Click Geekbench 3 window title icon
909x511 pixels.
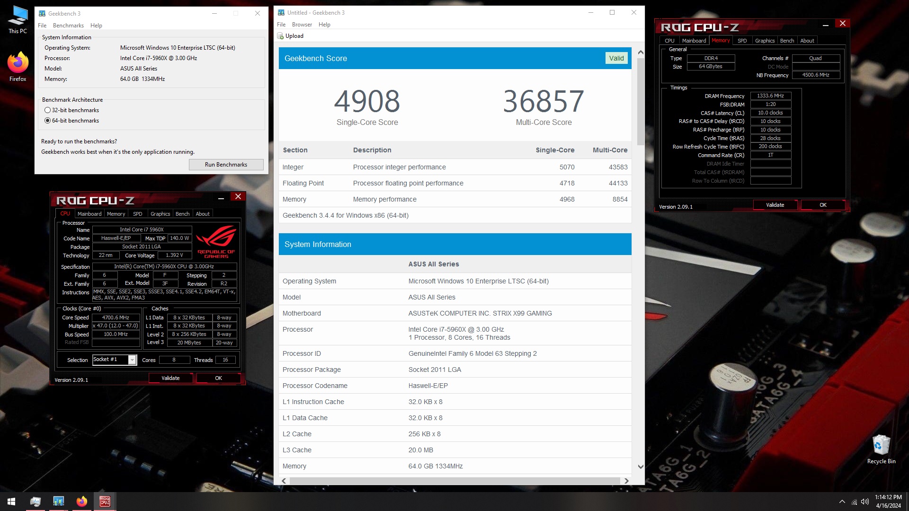coord(42,13)
